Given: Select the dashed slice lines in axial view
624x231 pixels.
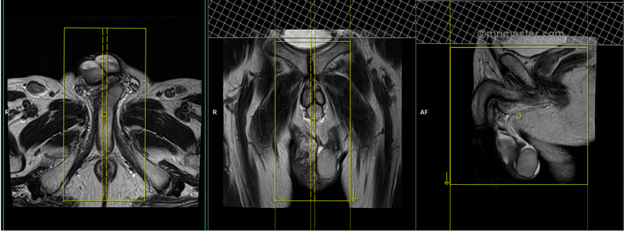Looking at the screenshot, I should [105, 114].
